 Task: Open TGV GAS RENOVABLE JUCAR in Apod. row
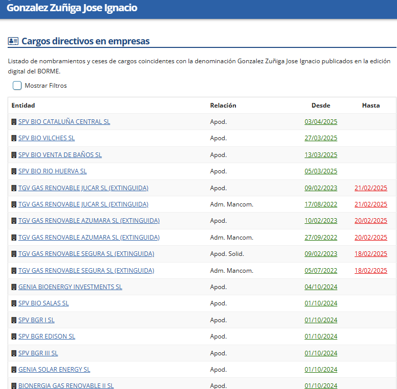(x=83, y=188)
